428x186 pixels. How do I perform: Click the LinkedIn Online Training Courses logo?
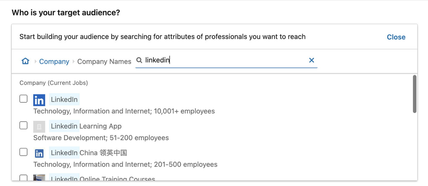[x=39, y=178]
